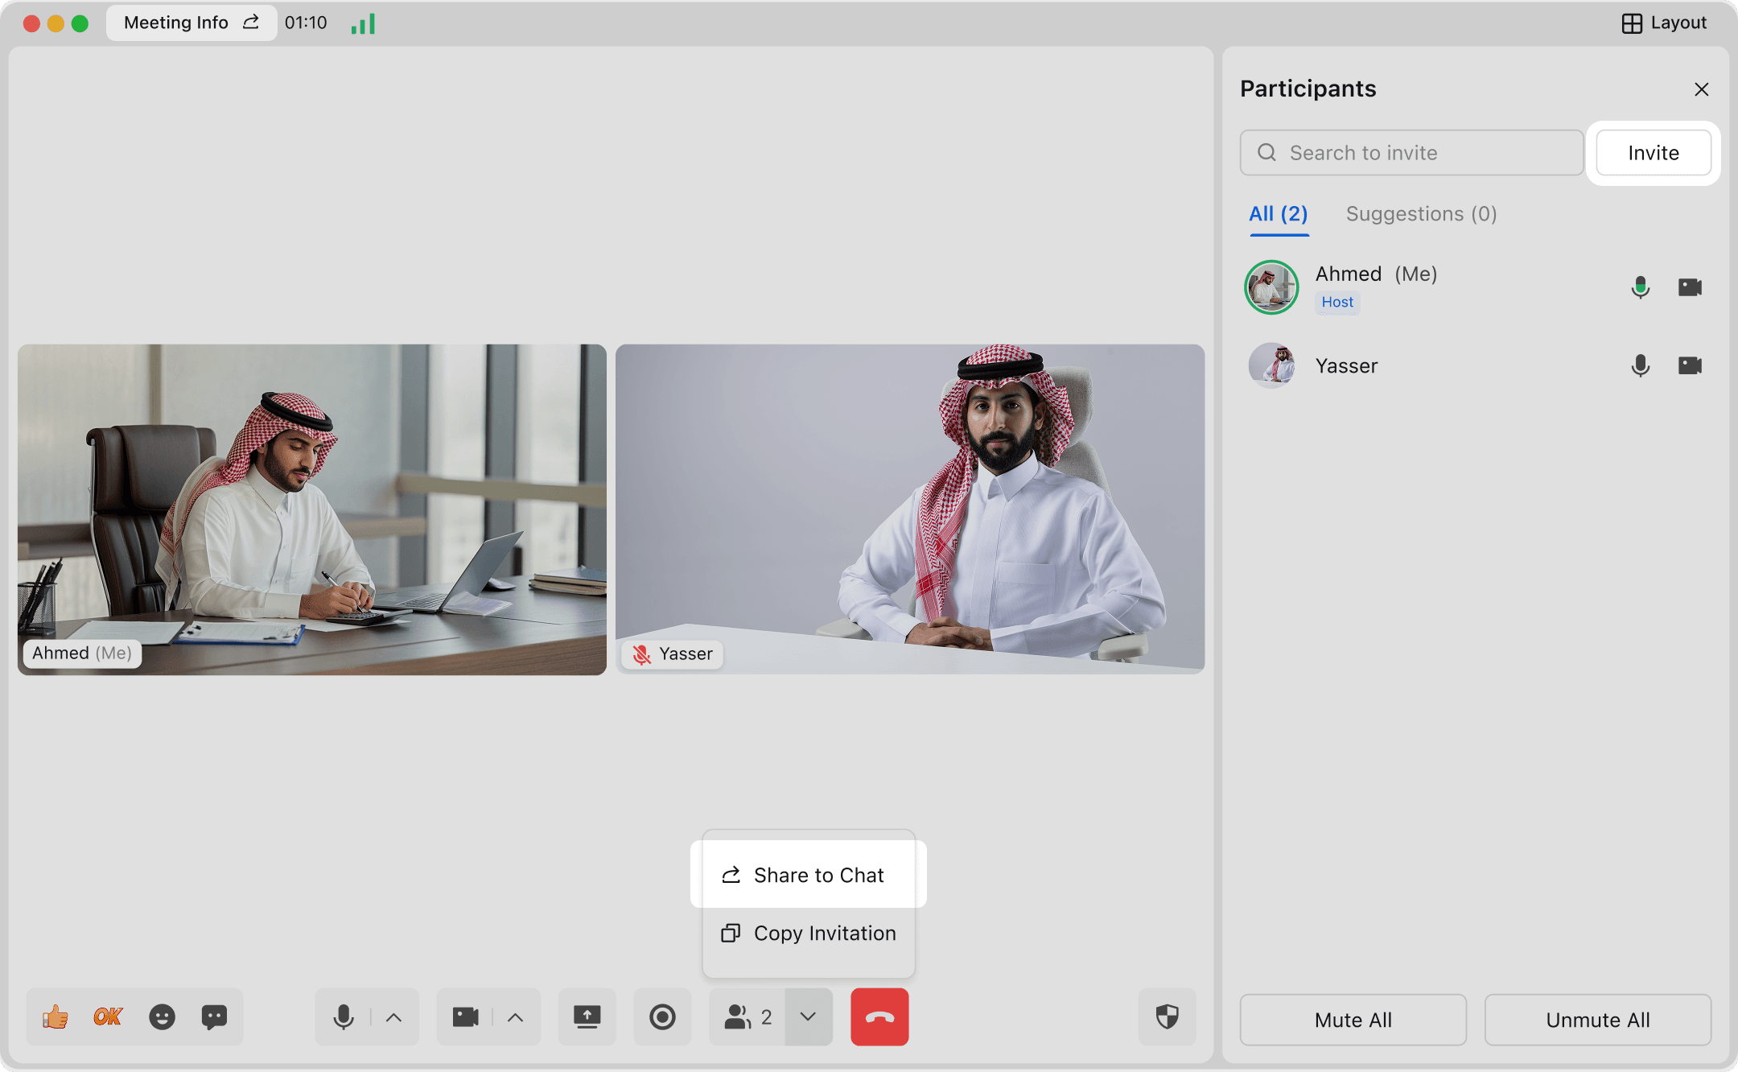Viewport: 1738px width, 1072px height.
Task: Open the chat bubble icon
Action: pyautogui.click(x=214, y=1017)
